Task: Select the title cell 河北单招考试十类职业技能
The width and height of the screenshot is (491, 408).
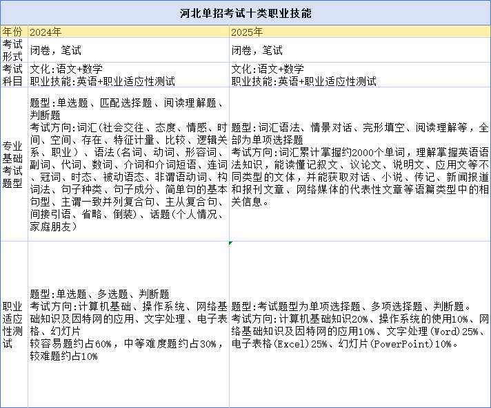Action: click(245, 13)
